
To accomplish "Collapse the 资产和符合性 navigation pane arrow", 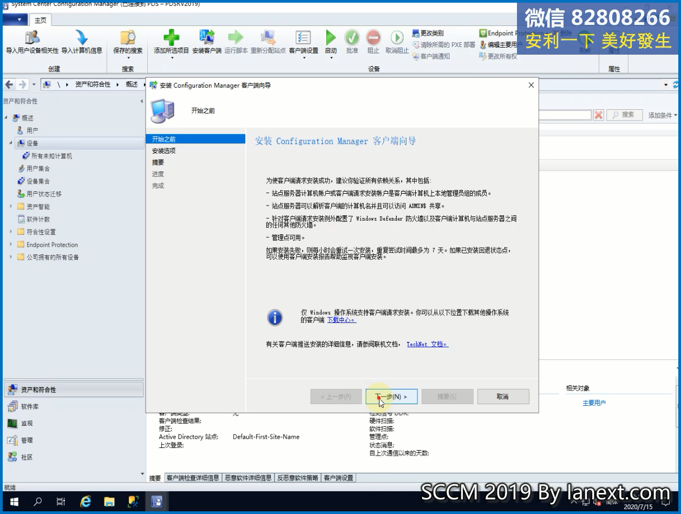I will coord(142,101).
